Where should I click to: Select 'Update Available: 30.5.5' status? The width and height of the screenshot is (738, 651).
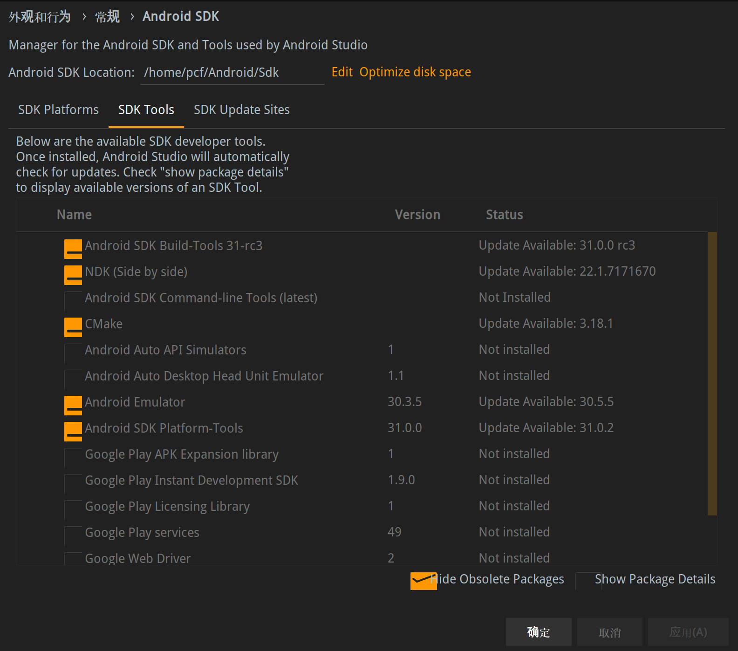(x=546, y=402)
